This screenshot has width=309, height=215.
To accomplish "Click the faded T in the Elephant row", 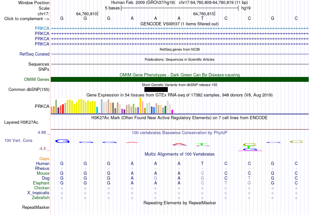I will (x=226, y=183).
